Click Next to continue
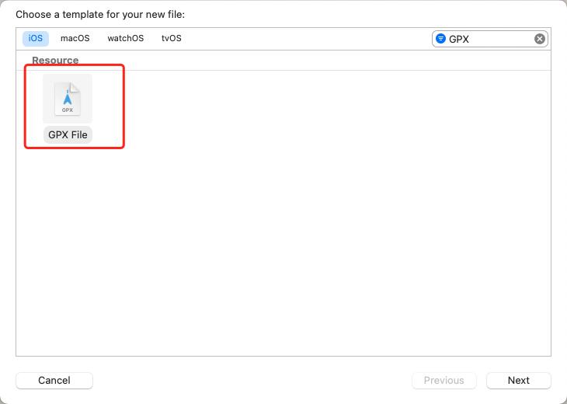 519,380
